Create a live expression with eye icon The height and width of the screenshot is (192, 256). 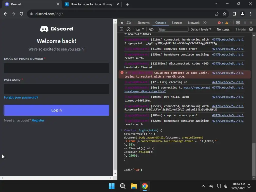(151, 29)
